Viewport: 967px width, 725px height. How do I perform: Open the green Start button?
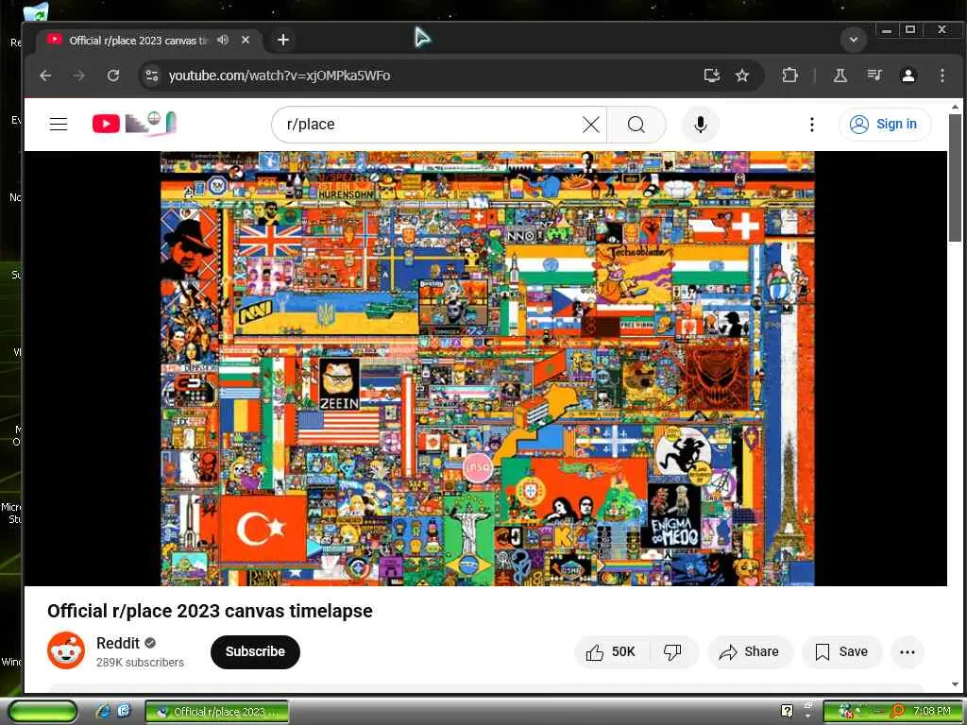click(x=42, y=712)
